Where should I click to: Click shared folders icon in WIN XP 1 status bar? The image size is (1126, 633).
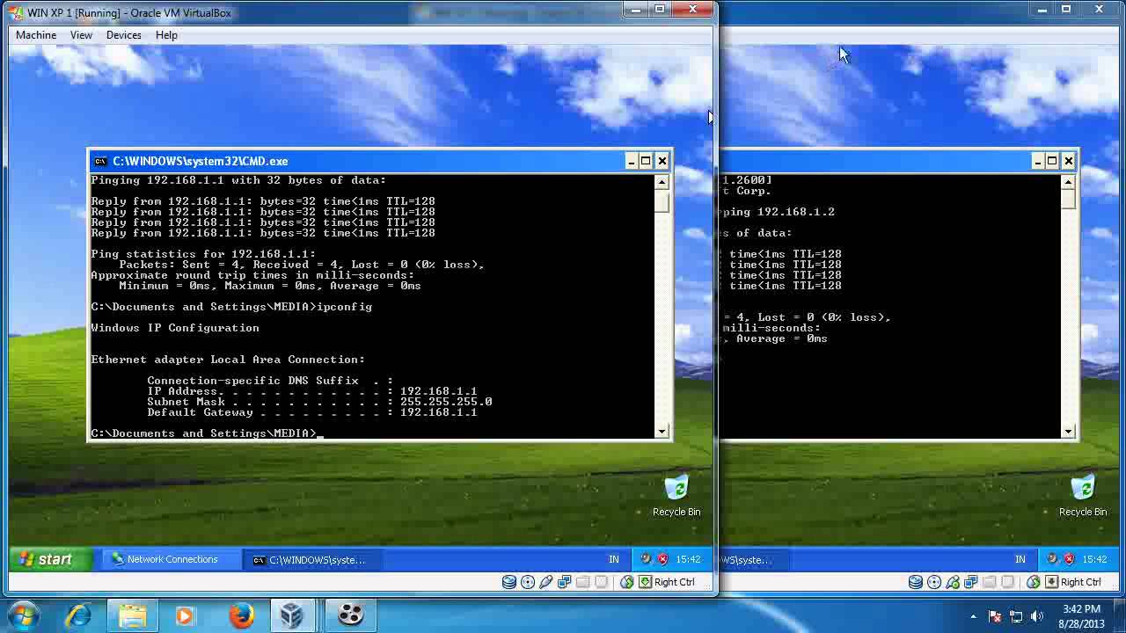582,582
